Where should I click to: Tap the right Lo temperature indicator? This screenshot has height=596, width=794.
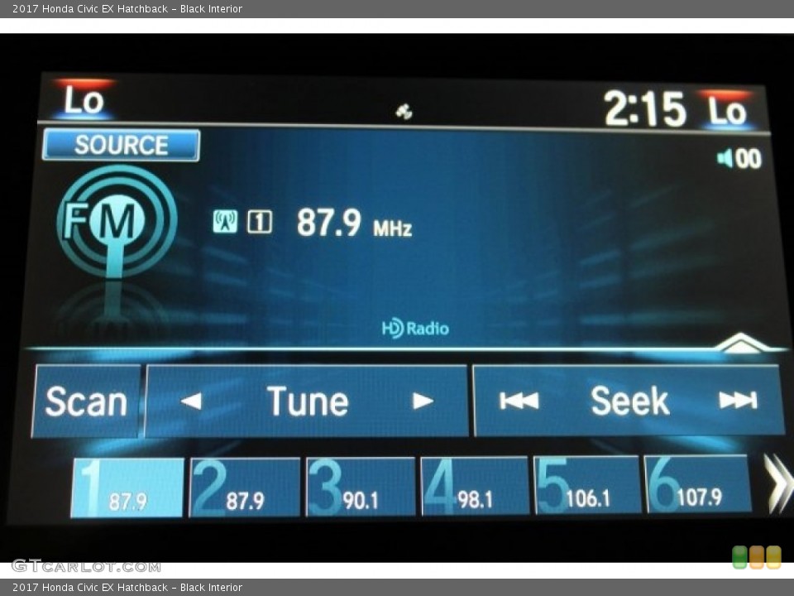pyautogui.click(x=726, y=108)
